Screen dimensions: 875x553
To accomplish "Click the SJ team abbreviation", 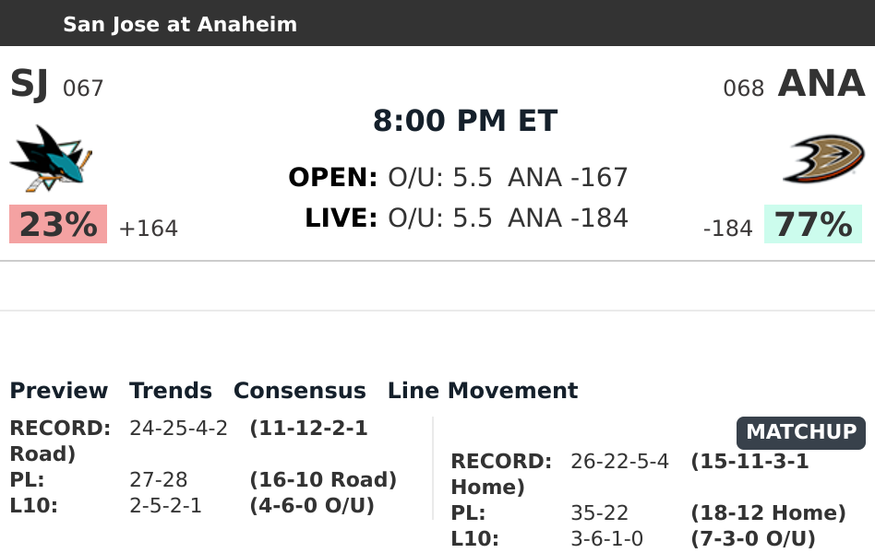I will (x=30, y=85).
